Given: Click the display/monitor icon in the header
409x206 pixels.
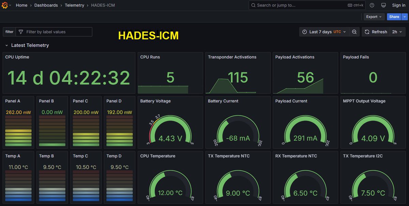Looking at the screenshot, I should (383, 5).
